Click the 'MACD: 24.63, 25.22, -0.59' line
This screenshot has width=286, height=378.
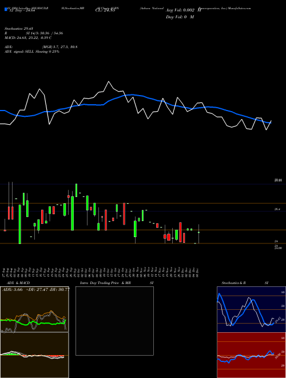28,38
